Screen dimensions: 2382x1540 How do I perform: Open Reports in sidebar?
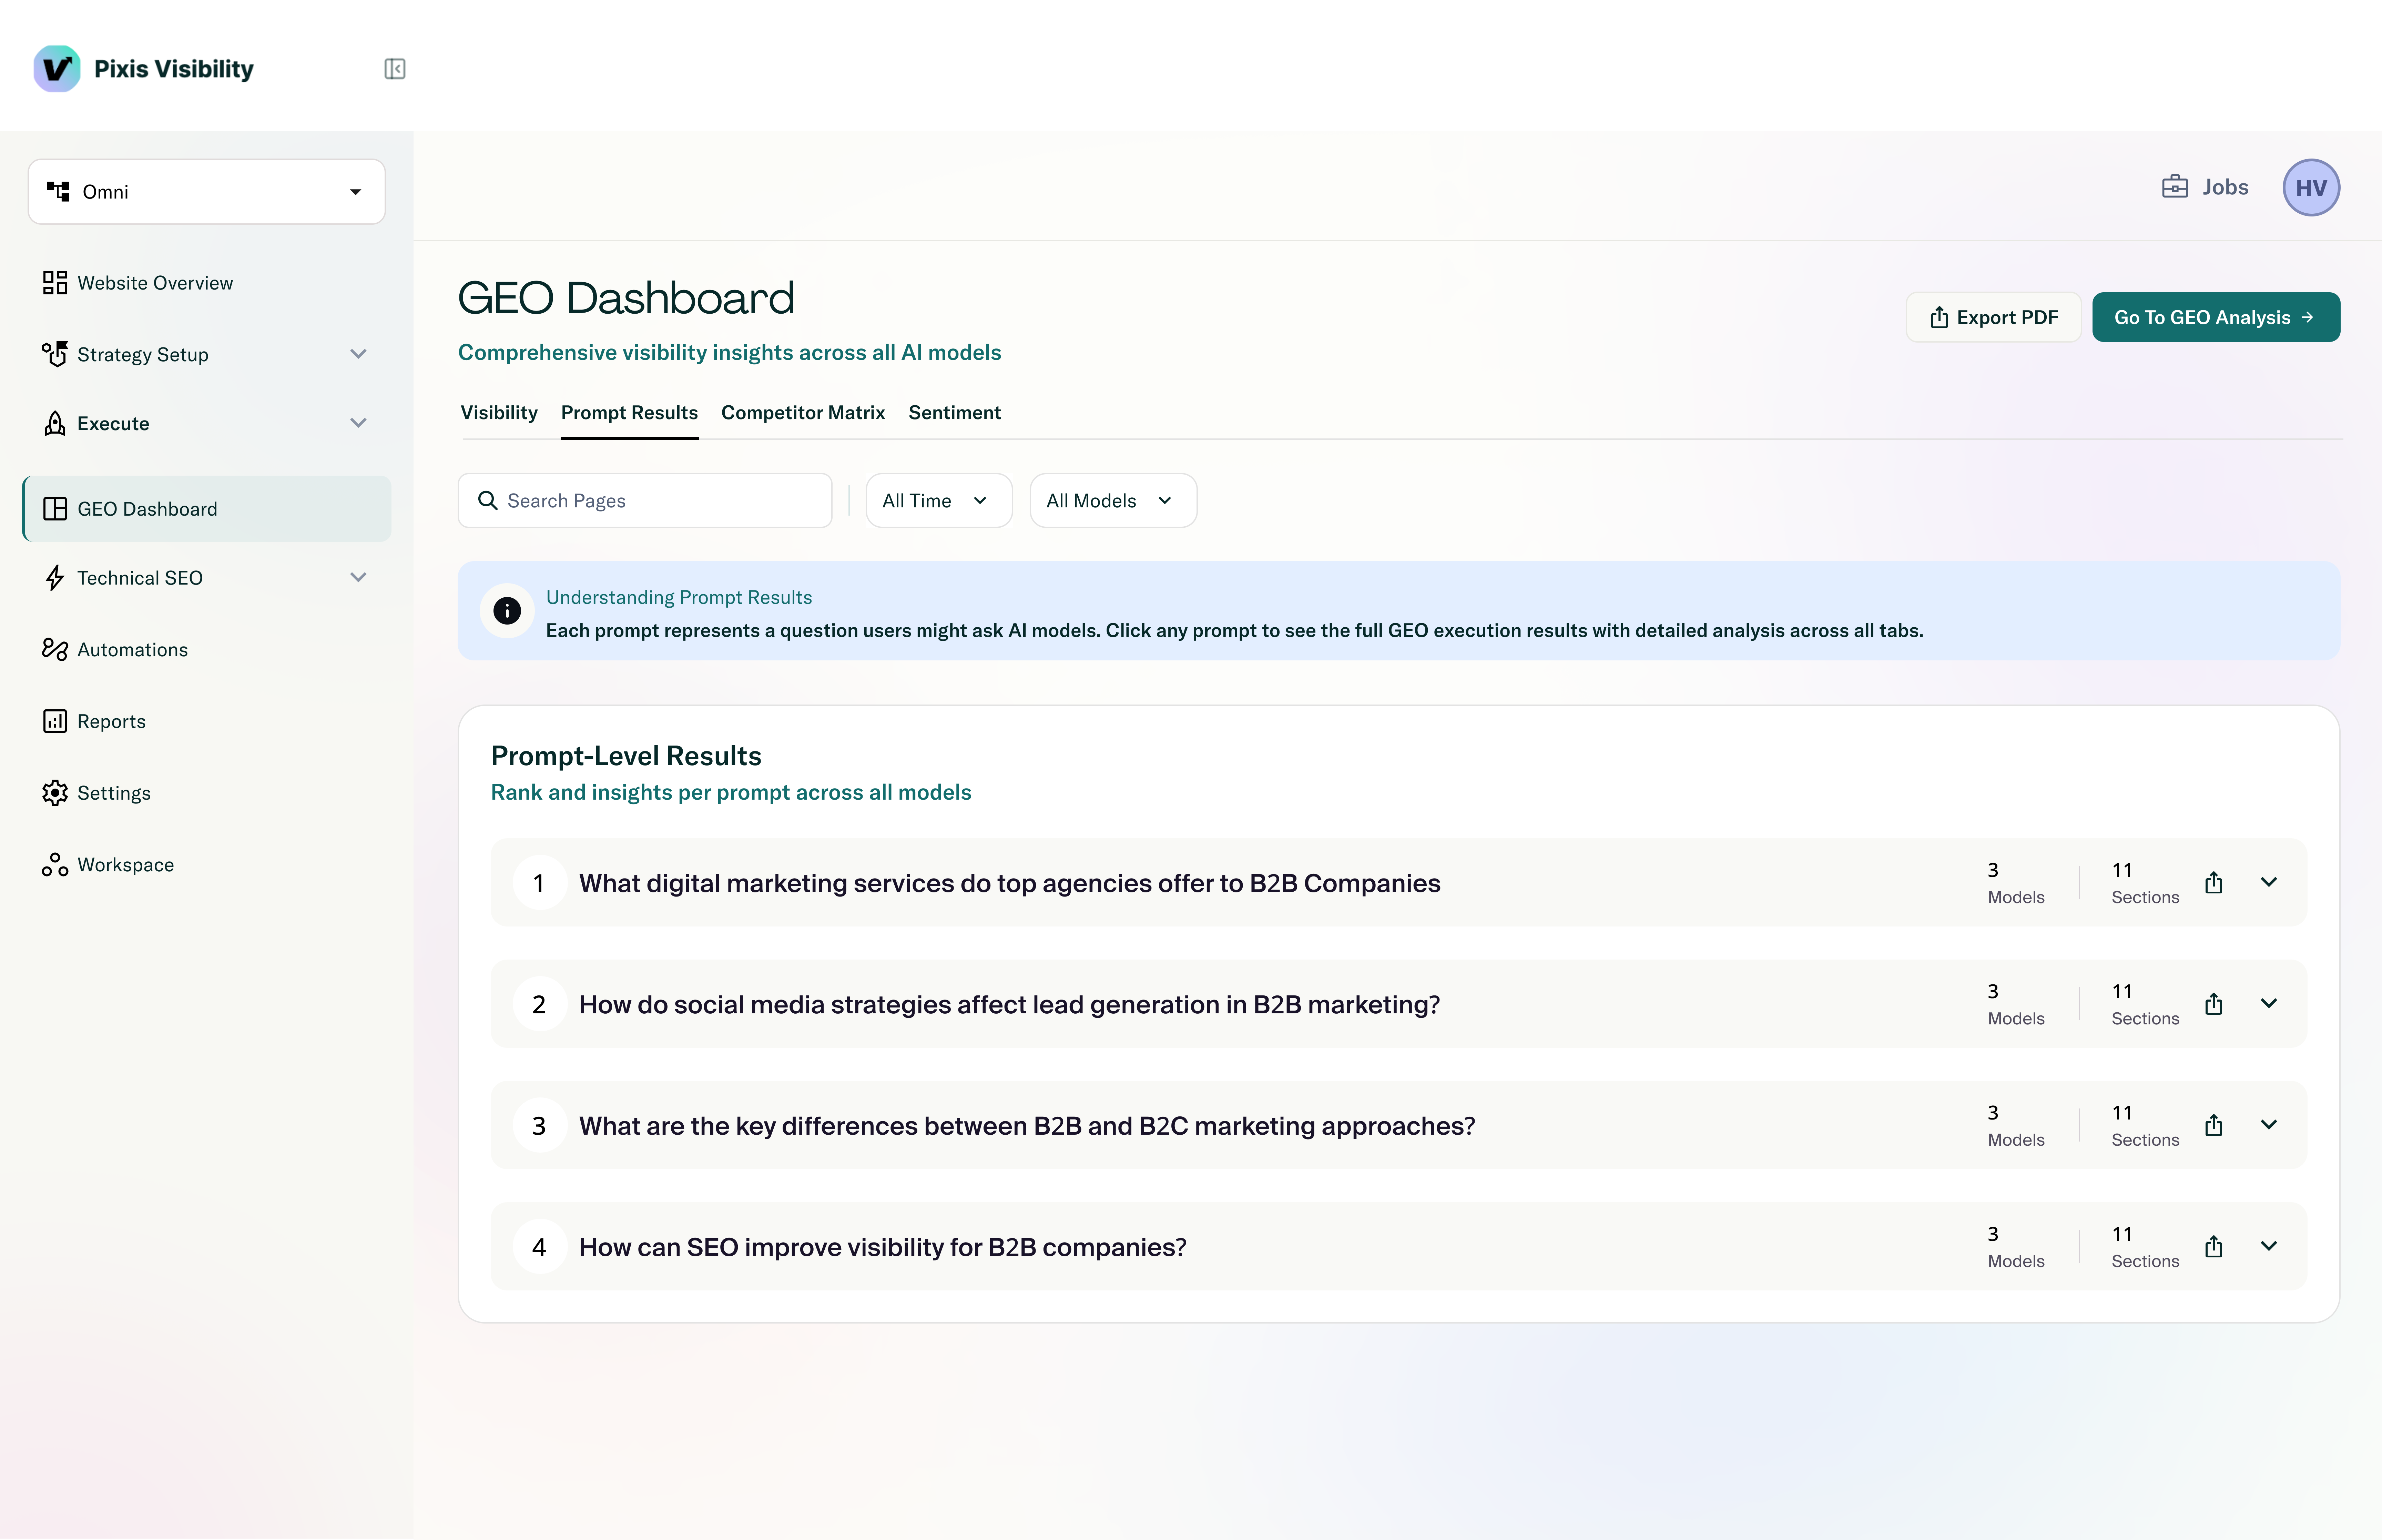pyautogui.click(x=111, y=721)
